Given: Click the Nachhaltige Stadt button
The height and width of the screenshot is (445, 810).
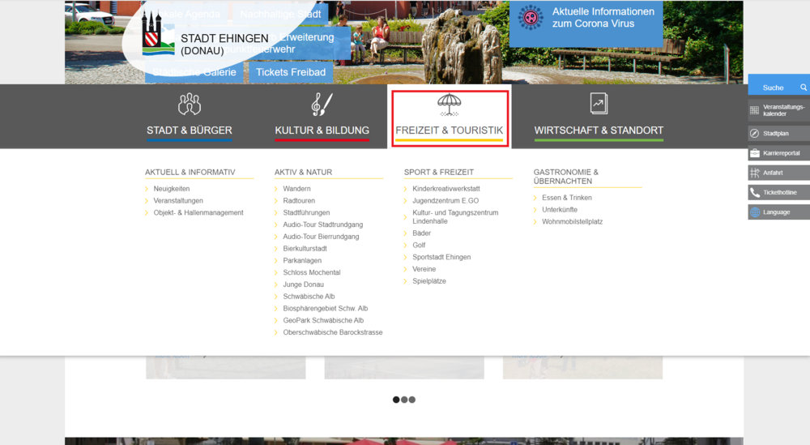Looking at the screenshot, I should [x=280, y=14].
